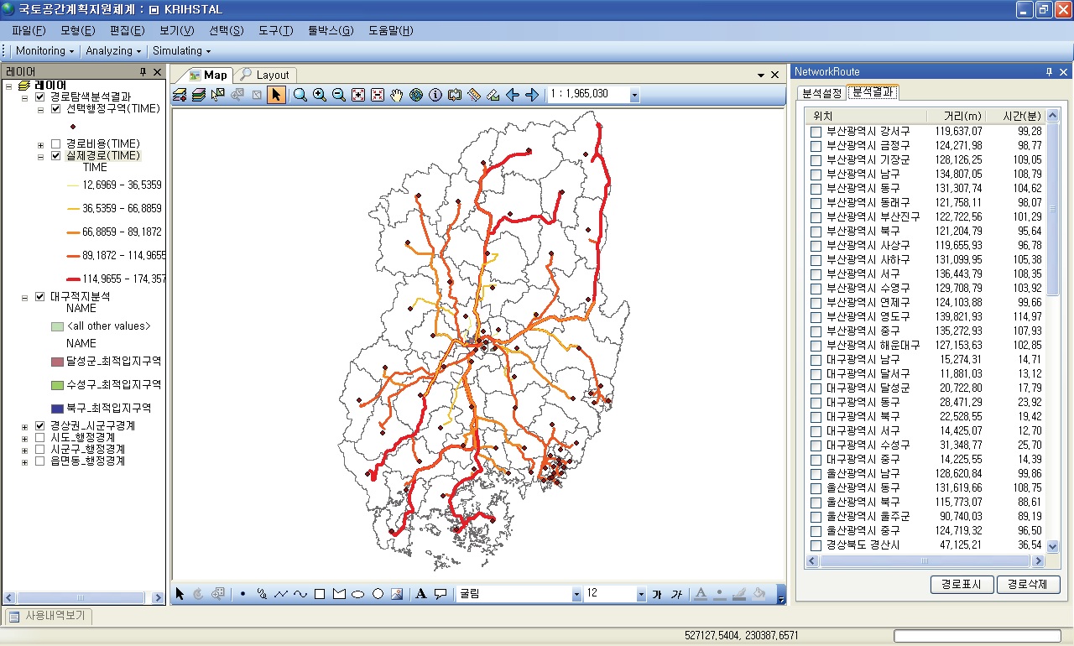Collapse the 대구적지분석 tree node
The image size is (1074, 646).
tap(24, 297)
